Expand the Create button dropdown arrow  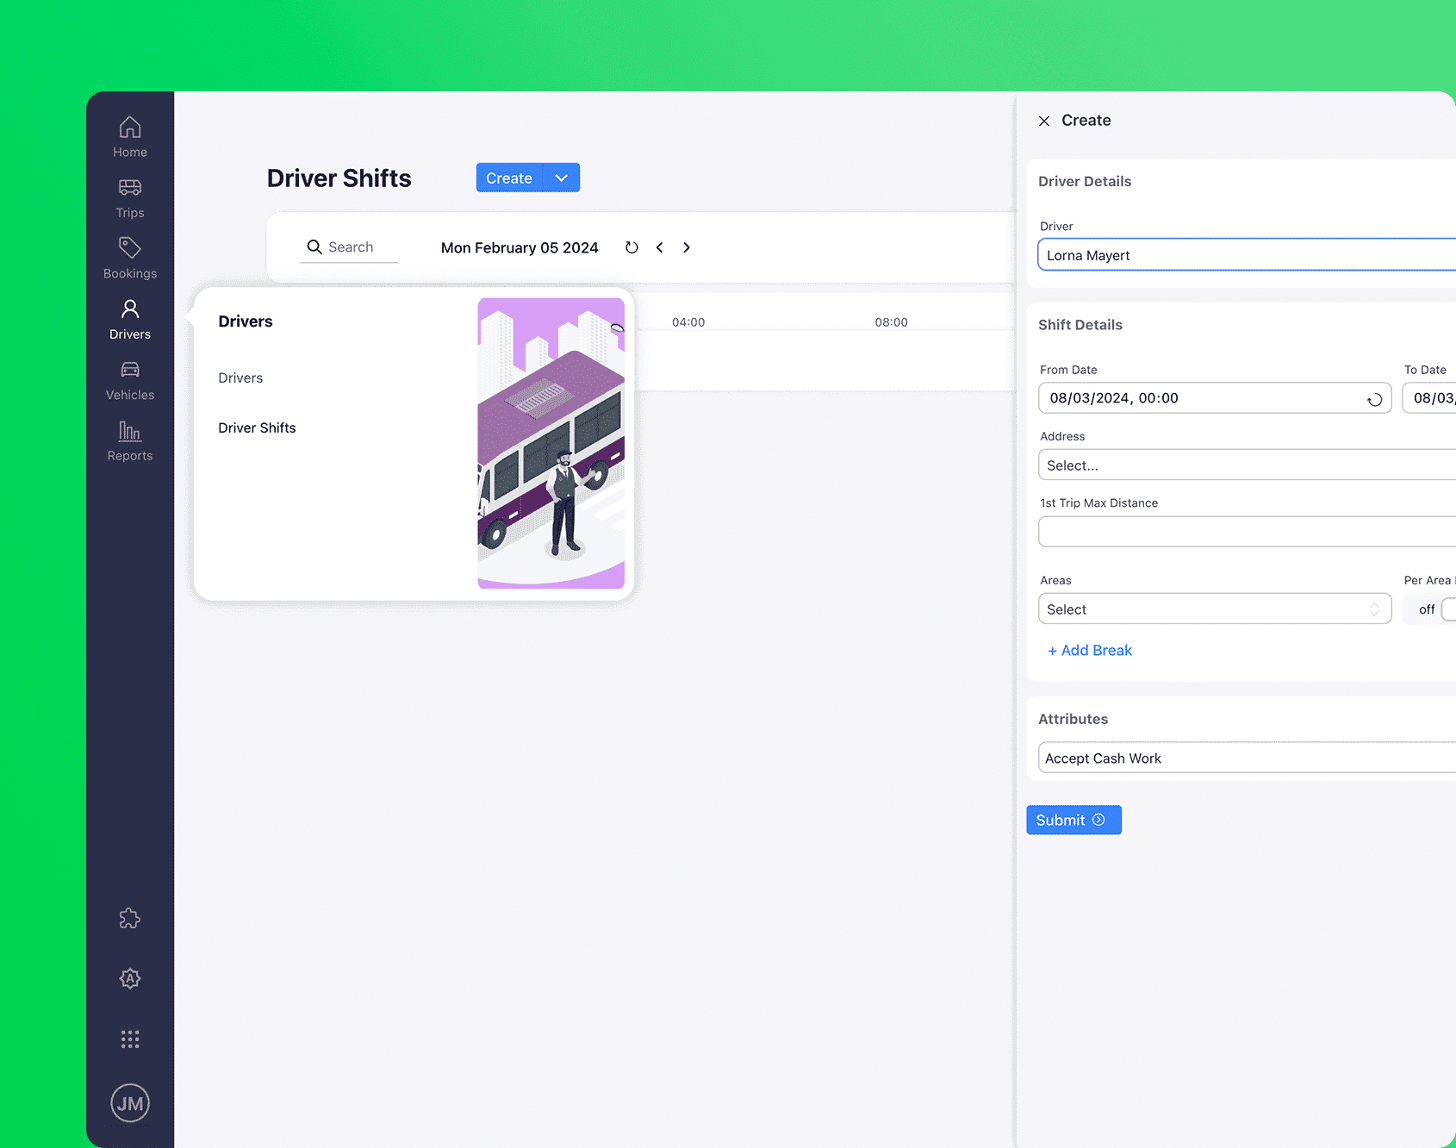562,178
